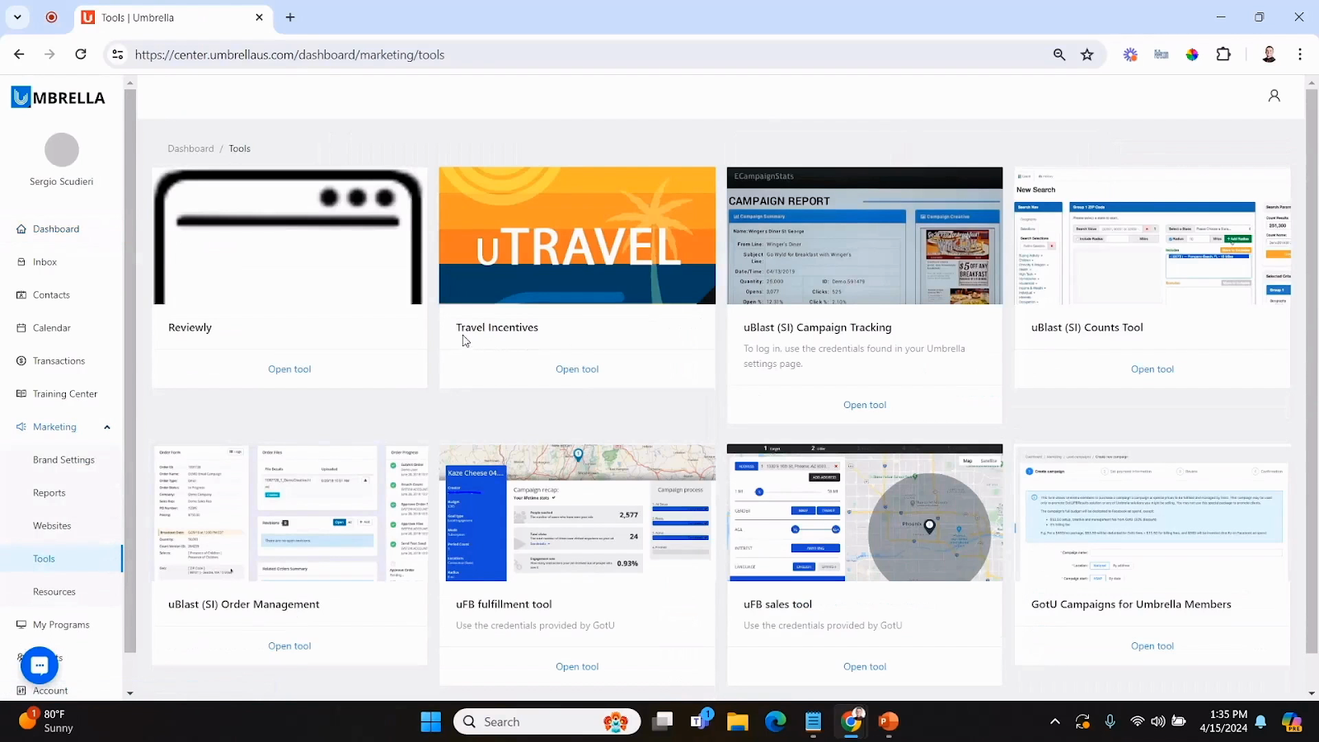
Task: Go to Dashboard via breadcrumb link
Action: [x=190, y=148]
